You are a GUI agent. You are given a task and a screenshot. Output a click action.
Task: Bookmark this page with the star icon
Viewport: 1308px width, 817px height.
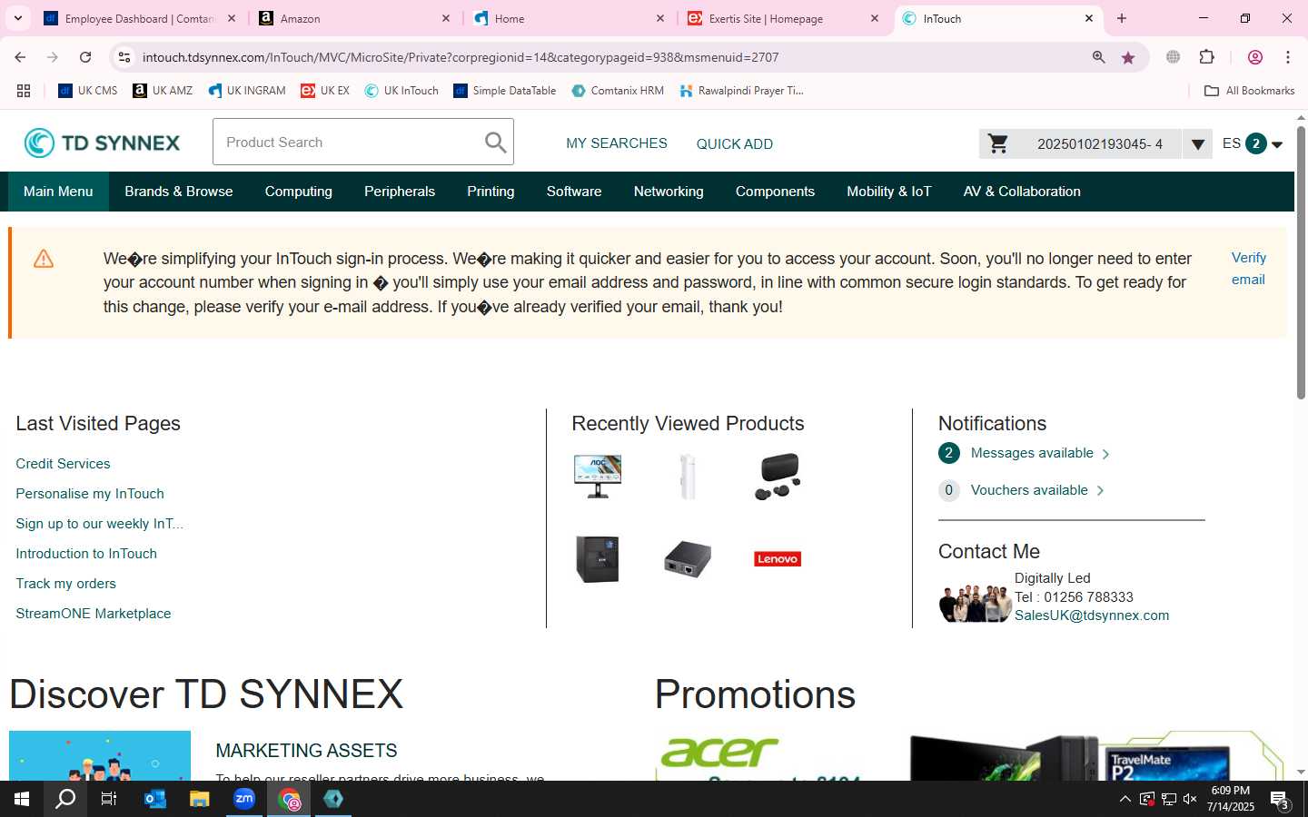[x=1128, y=57]
